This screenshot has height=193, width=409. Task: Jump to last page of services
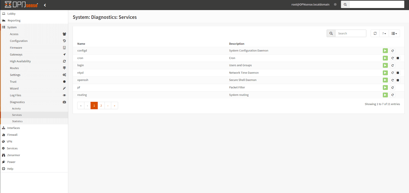point(115,106)
